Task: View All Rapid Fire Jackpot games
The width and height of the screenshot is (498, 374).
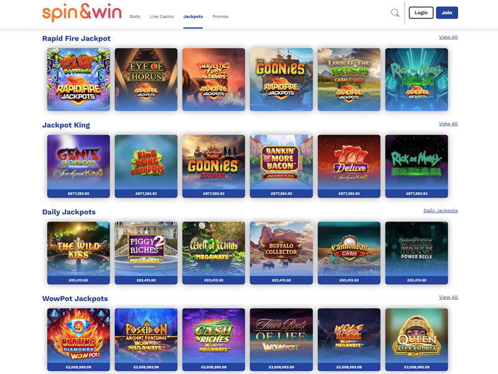Action: pos(448,37)
